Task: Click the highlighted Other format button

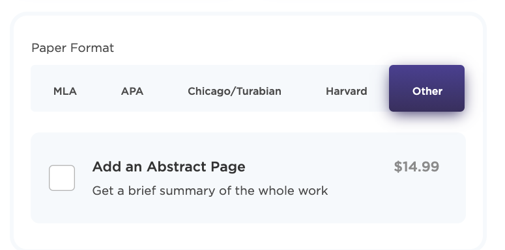Action: (427, 88)
